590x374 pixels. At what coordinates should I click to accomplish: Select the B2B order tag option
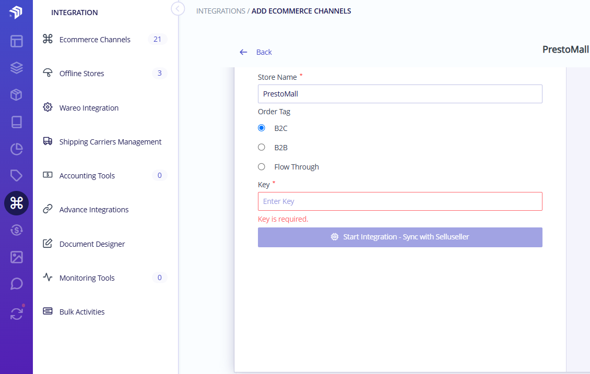pos(262,147)
